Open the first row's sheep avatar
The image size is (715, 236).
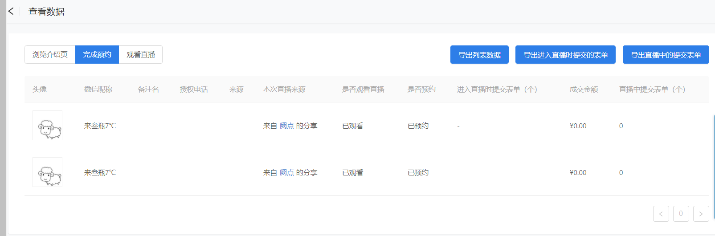coord(47,126)
